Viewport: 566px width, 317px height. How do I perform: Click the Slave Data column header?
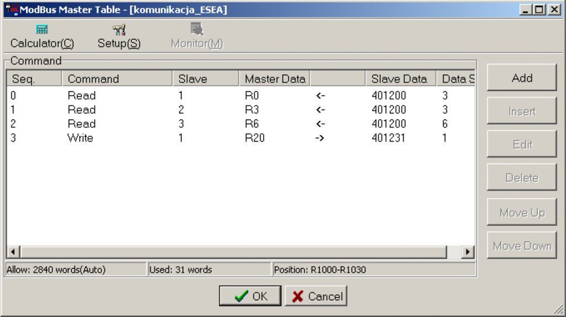pos(398,79)
